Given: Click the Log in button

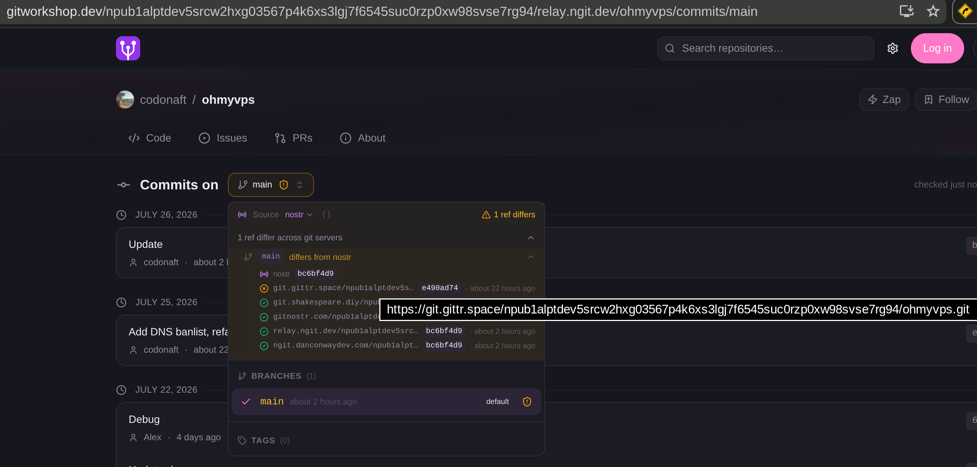Looking at the screenshot, I should tap(937, 48).
